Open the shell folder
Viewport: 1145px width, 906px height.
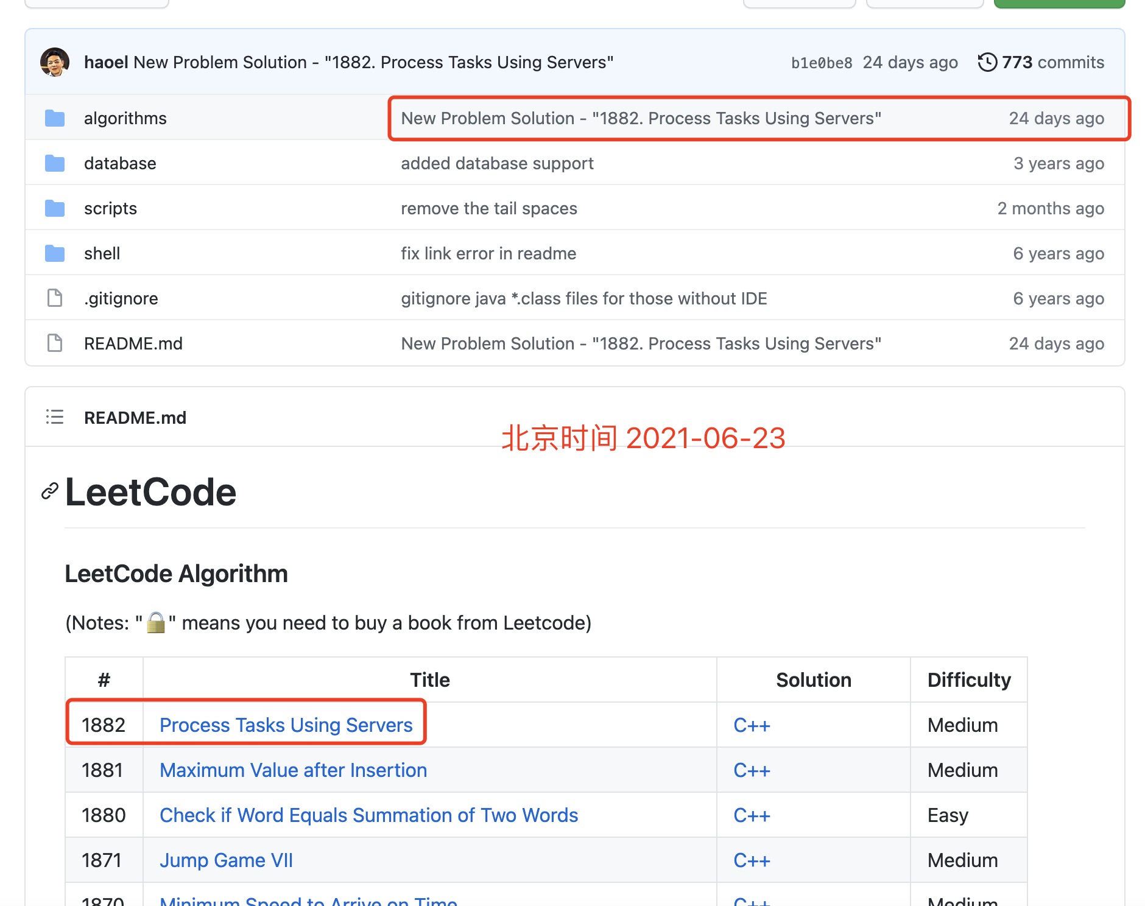[x=102, y=253]
